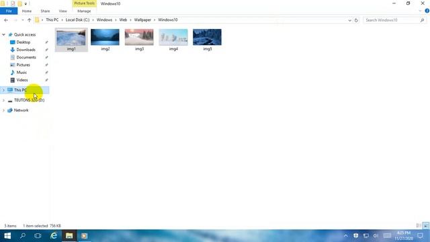
Task: Go forward using the forward arrow
Action: click(15, 20)
